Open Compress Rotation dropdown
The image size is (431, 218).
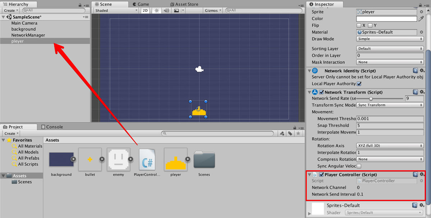(x=390, y=159)
